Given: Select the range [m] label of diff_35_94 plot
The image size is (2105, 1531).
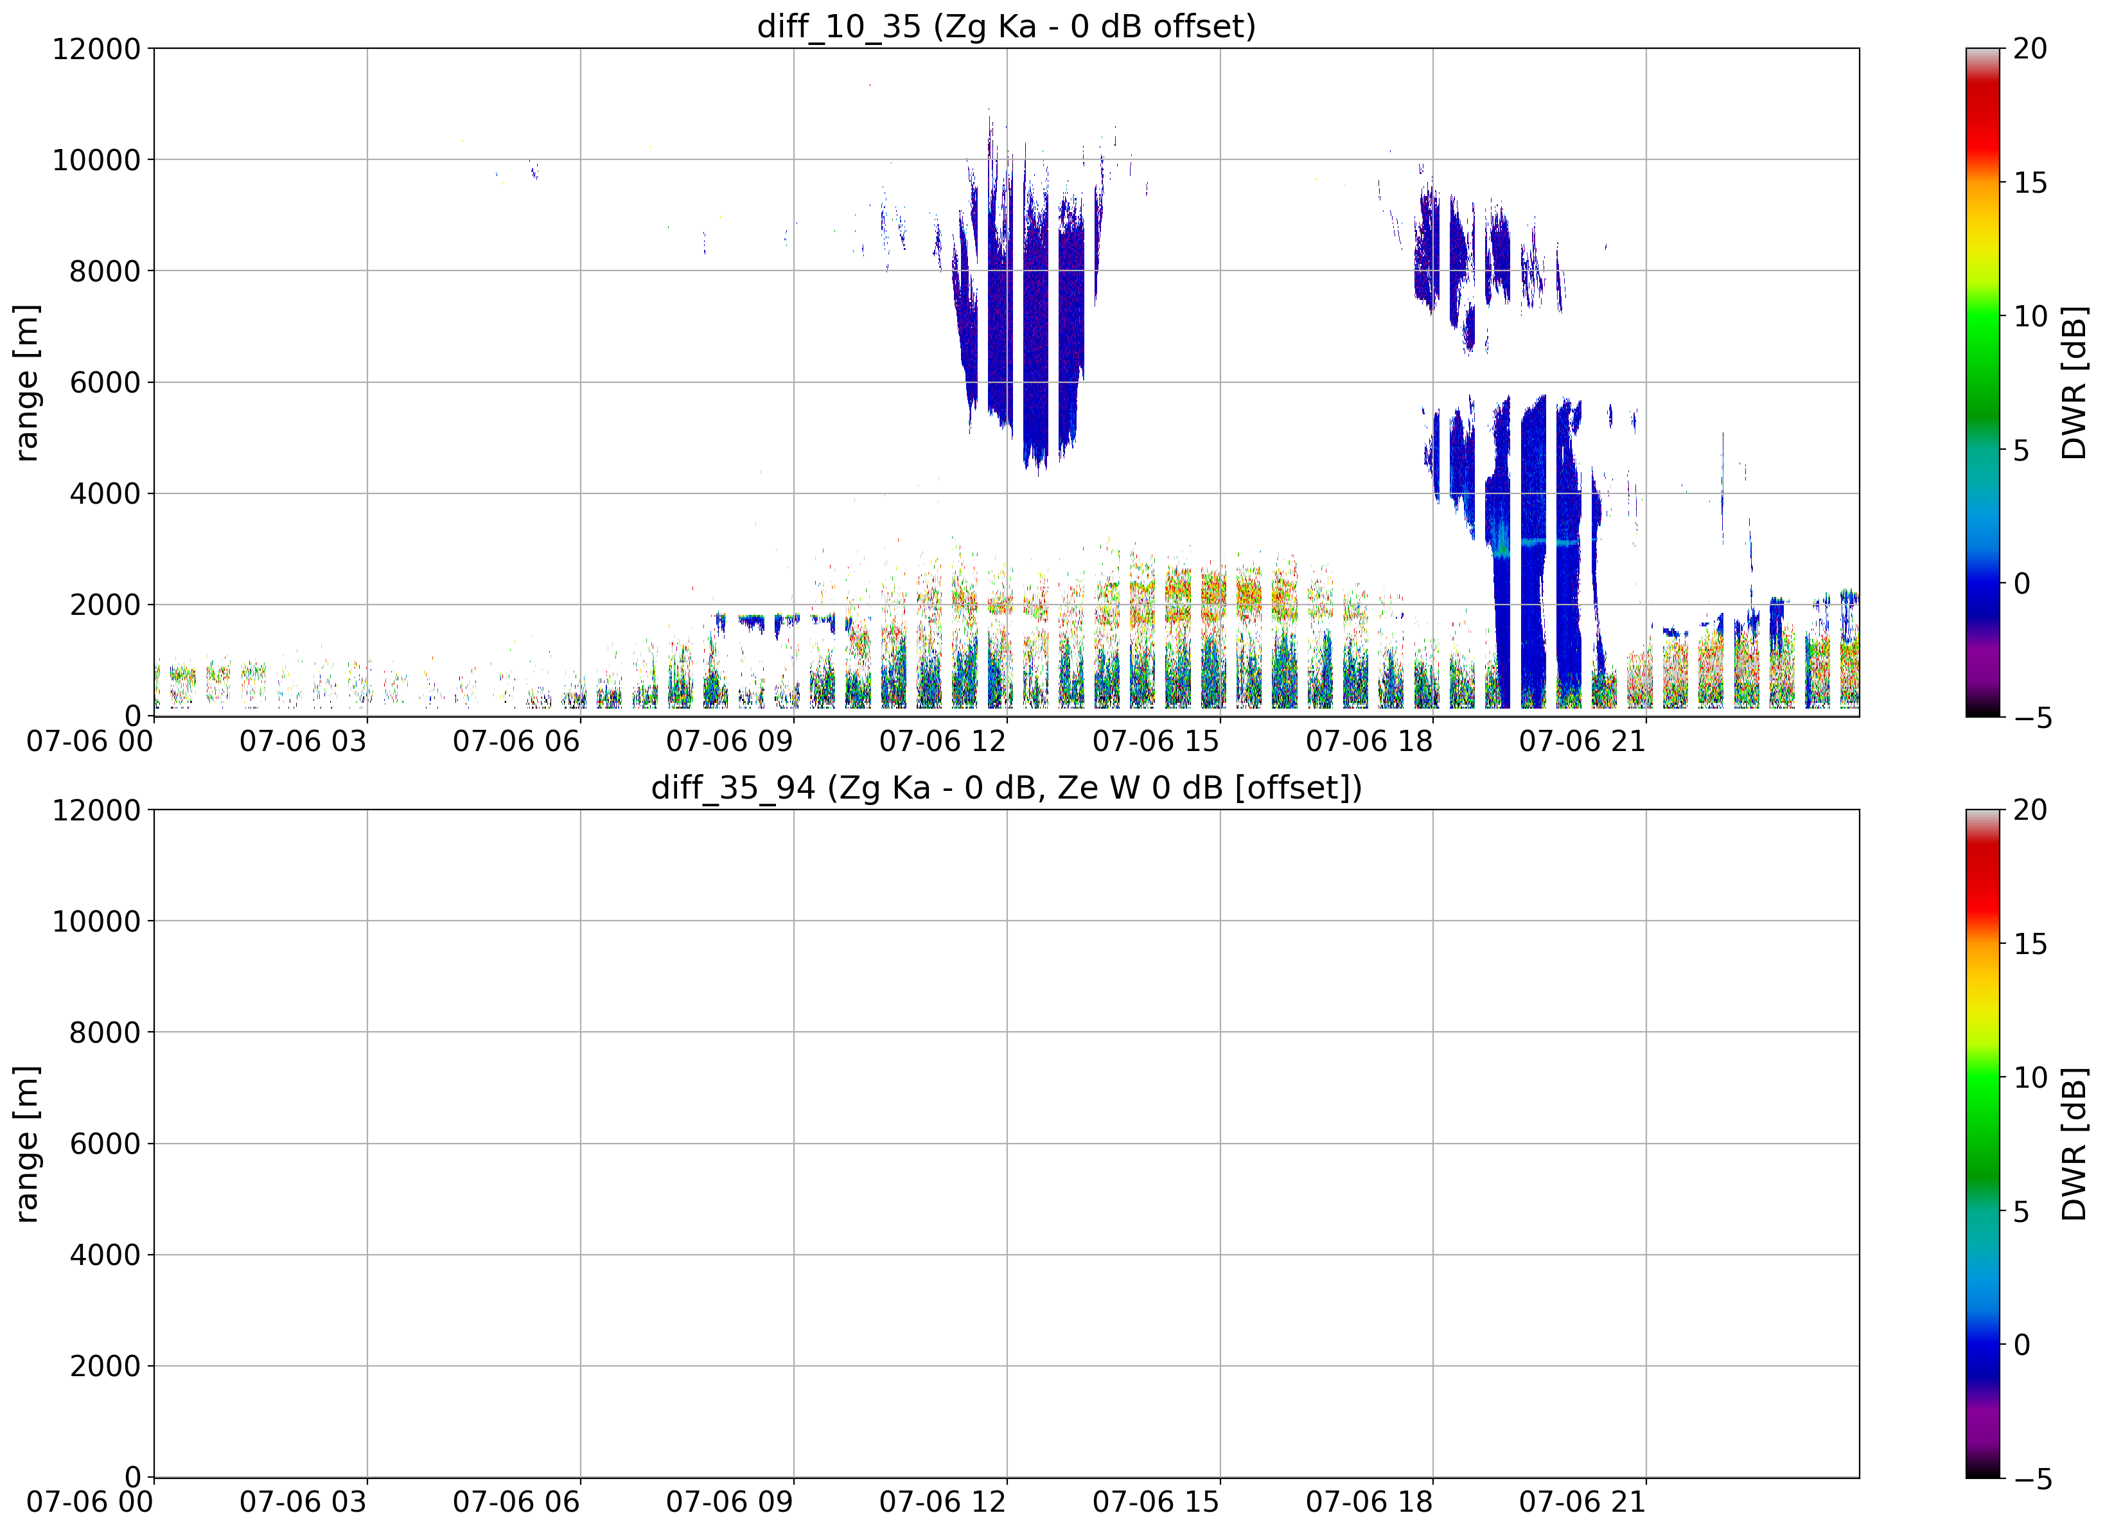Looking at the screenshot, I should [x=27, y=1143].
